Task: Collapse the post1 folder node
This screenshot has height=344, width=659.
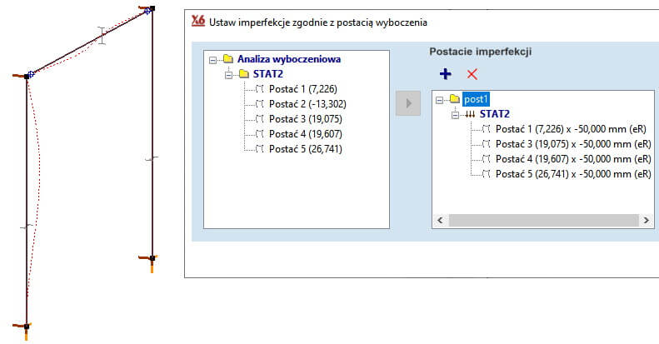Action: pos(440,99)
